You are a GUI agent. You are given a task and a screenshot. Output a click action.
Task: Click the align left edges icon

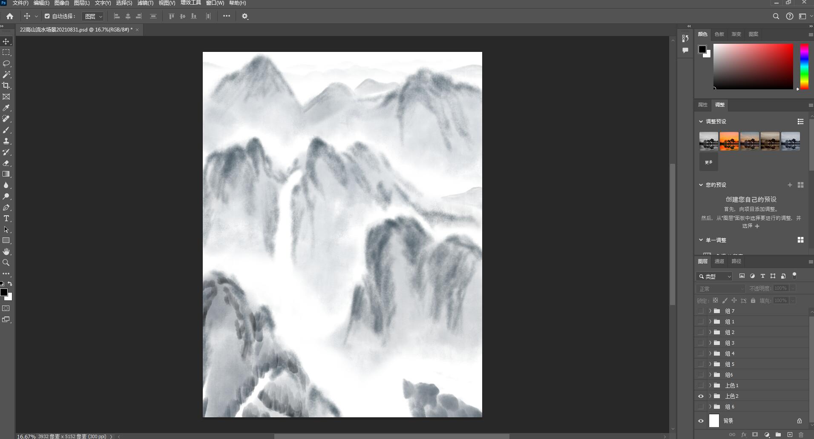click(x=117, y=16)
